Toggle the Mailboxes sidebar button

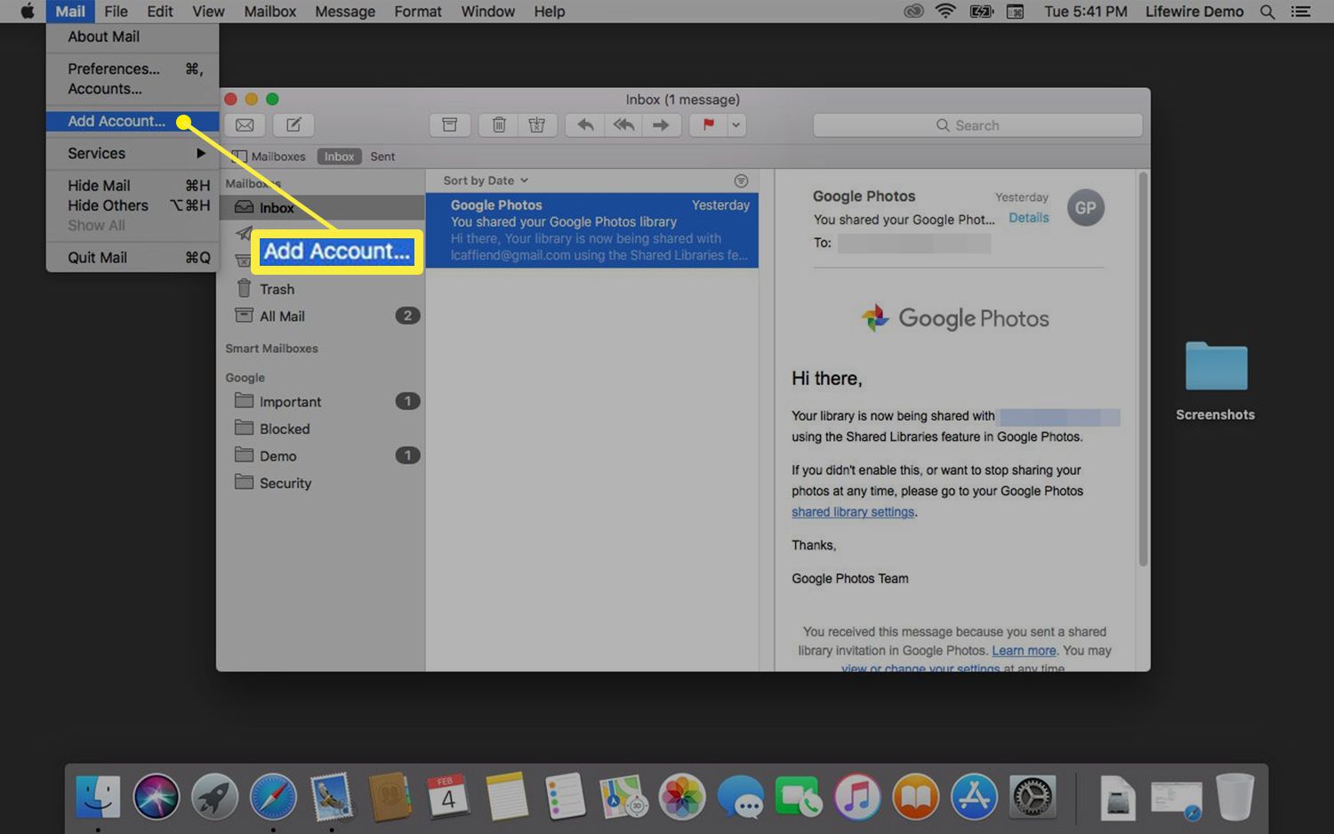(x=269, y=156)
